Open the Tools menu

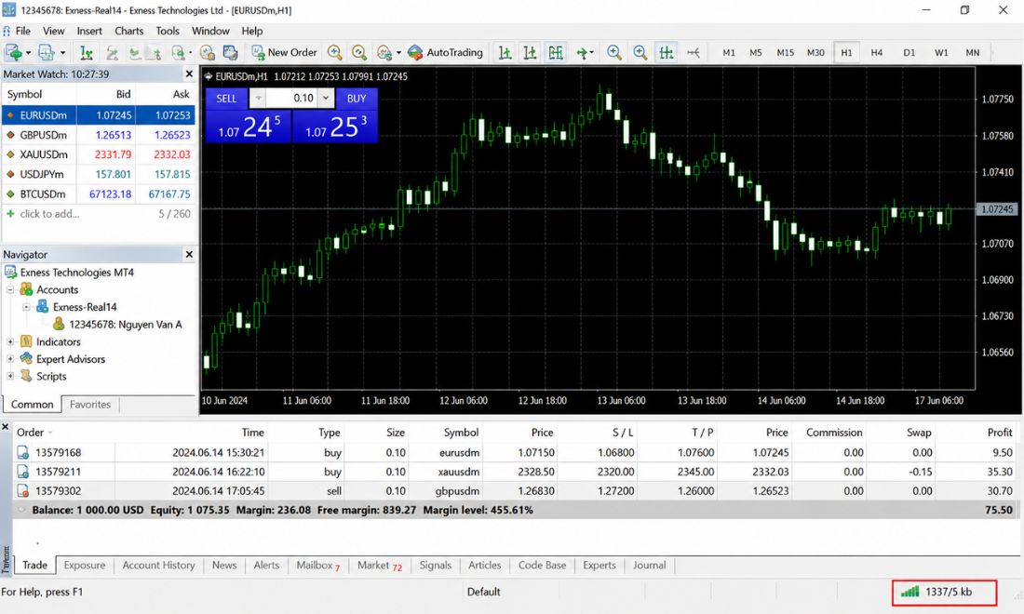tap(168, 31)
